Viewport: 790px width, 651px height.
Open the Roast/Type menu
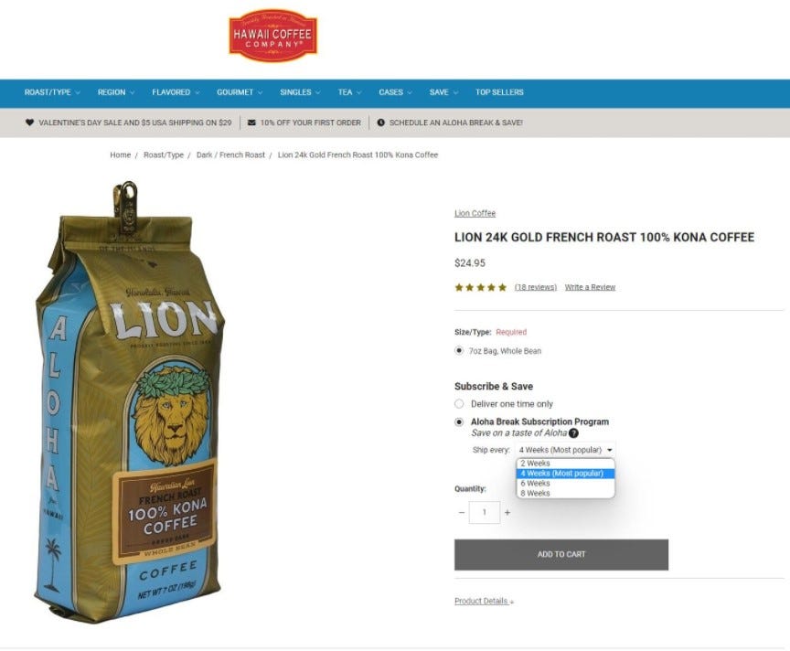52,92
